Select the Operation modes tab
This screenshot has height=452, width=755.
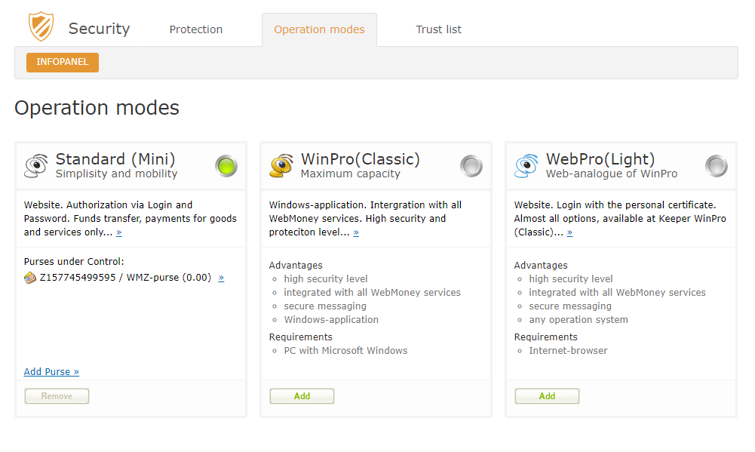pyautogui.click(x=319, y=29)
